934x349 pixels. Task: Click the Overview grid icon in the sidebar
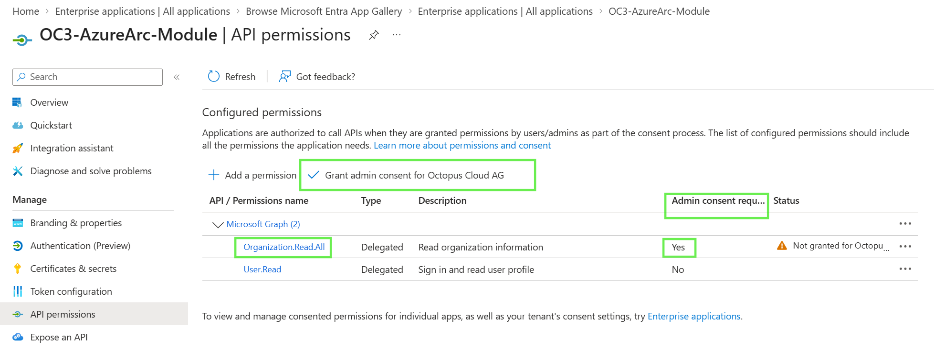(18, 102)
